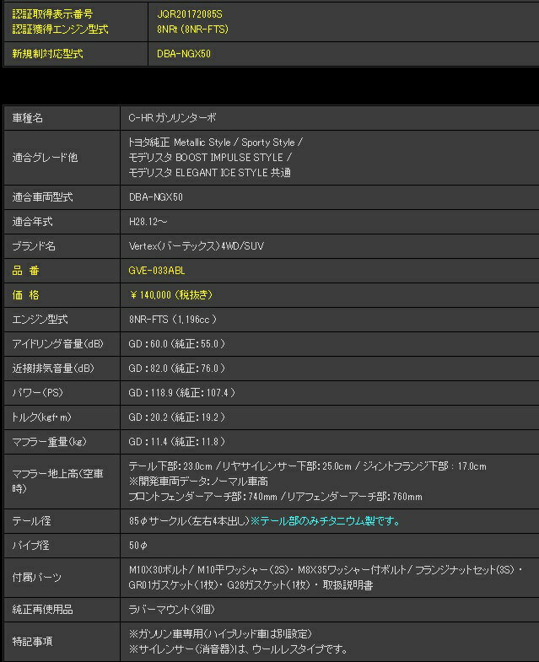This screenshot has height=662, width=539.
Task: Select the vehicle name C-HR ガソリンターボ
Action: [x=172, y=118]
